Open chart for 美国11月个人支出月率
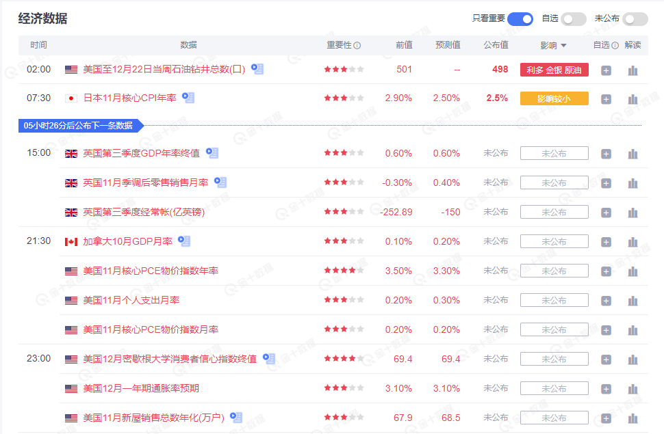Screen dimensions: 664x434 633,301
